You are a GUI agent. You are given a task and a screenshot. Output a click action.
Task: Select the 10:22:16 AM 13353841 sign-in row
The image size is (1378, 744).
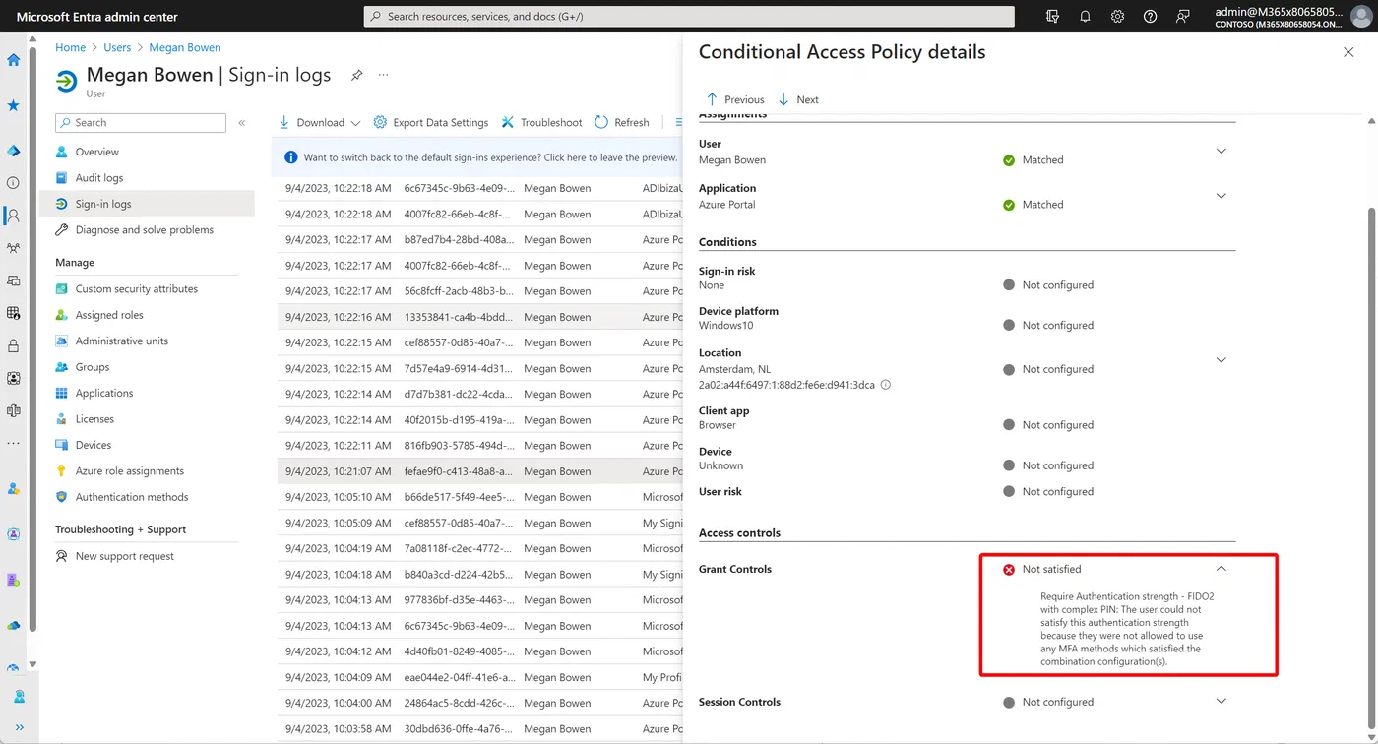[479, 317]
